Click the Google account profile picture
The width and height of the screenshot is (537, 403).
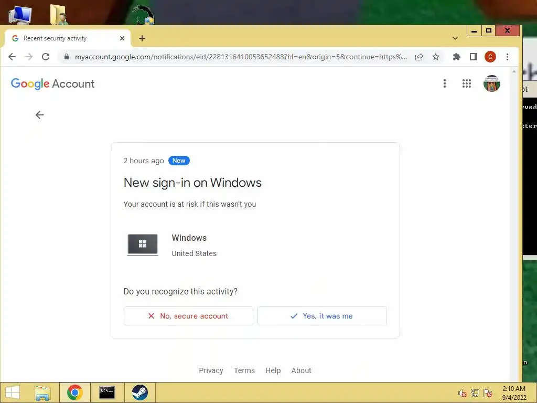pyautogui.click(x=492, y=83)
